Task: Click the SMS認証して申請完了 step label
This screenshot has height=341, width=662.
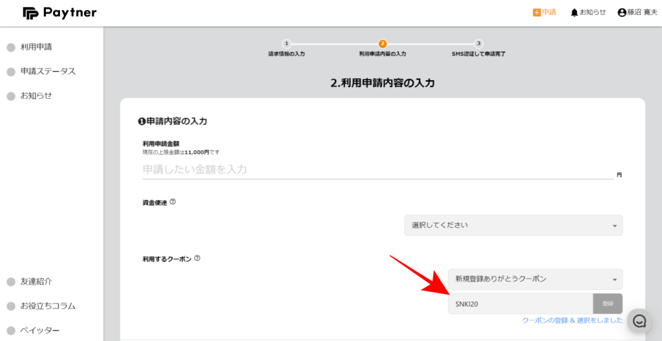Action: pos(478,54)
